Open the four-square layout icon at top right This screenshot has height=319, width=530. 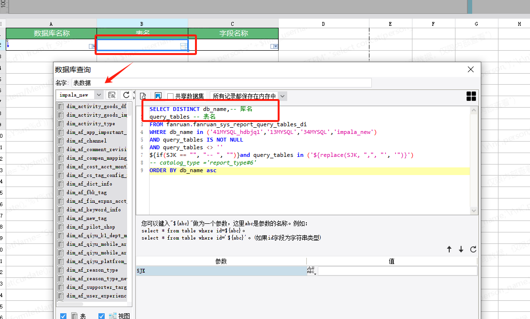point(471,96)
